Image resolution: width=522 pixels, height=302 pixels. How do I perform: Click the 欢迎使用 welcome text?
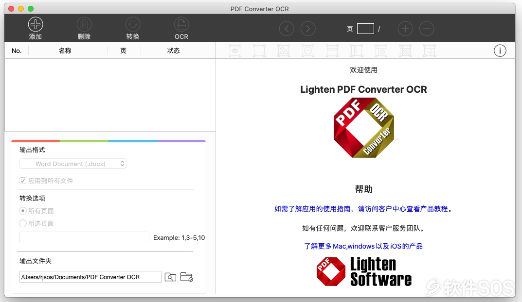coord(363,70)
